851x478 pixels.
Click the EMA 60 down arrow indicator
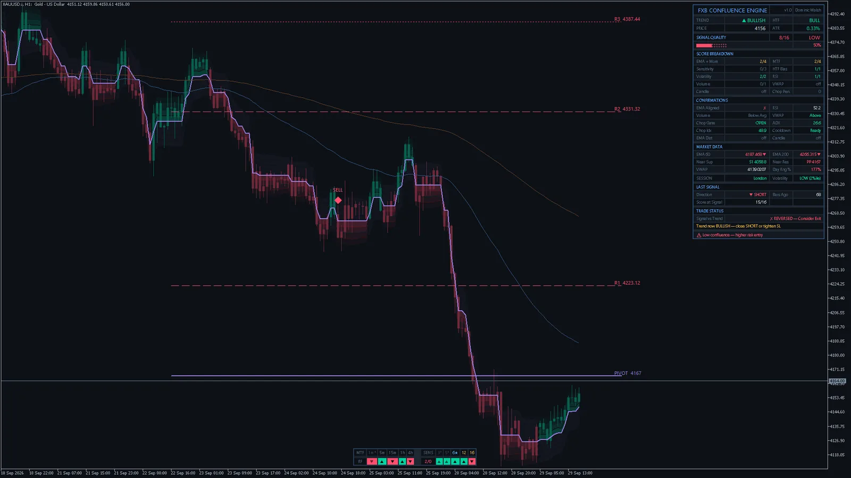coord(765,155)
